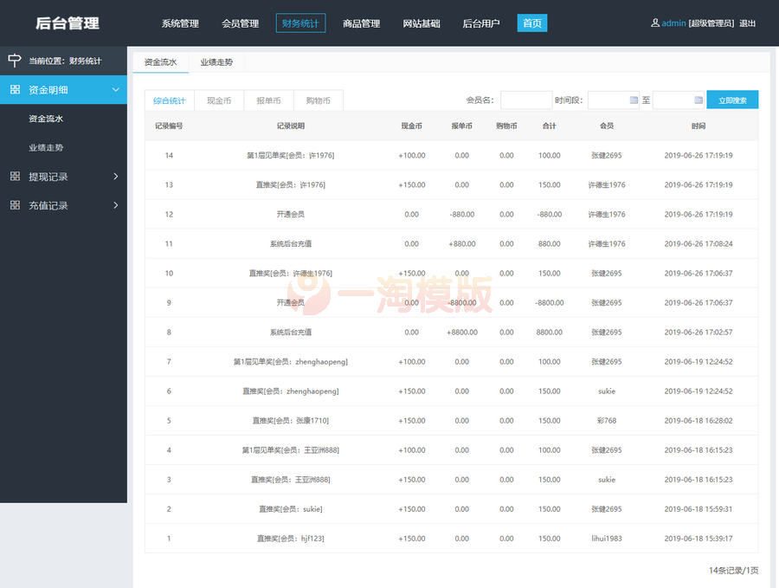
Task: Select the 购物币 sub-tab
Action: [318, 100]
